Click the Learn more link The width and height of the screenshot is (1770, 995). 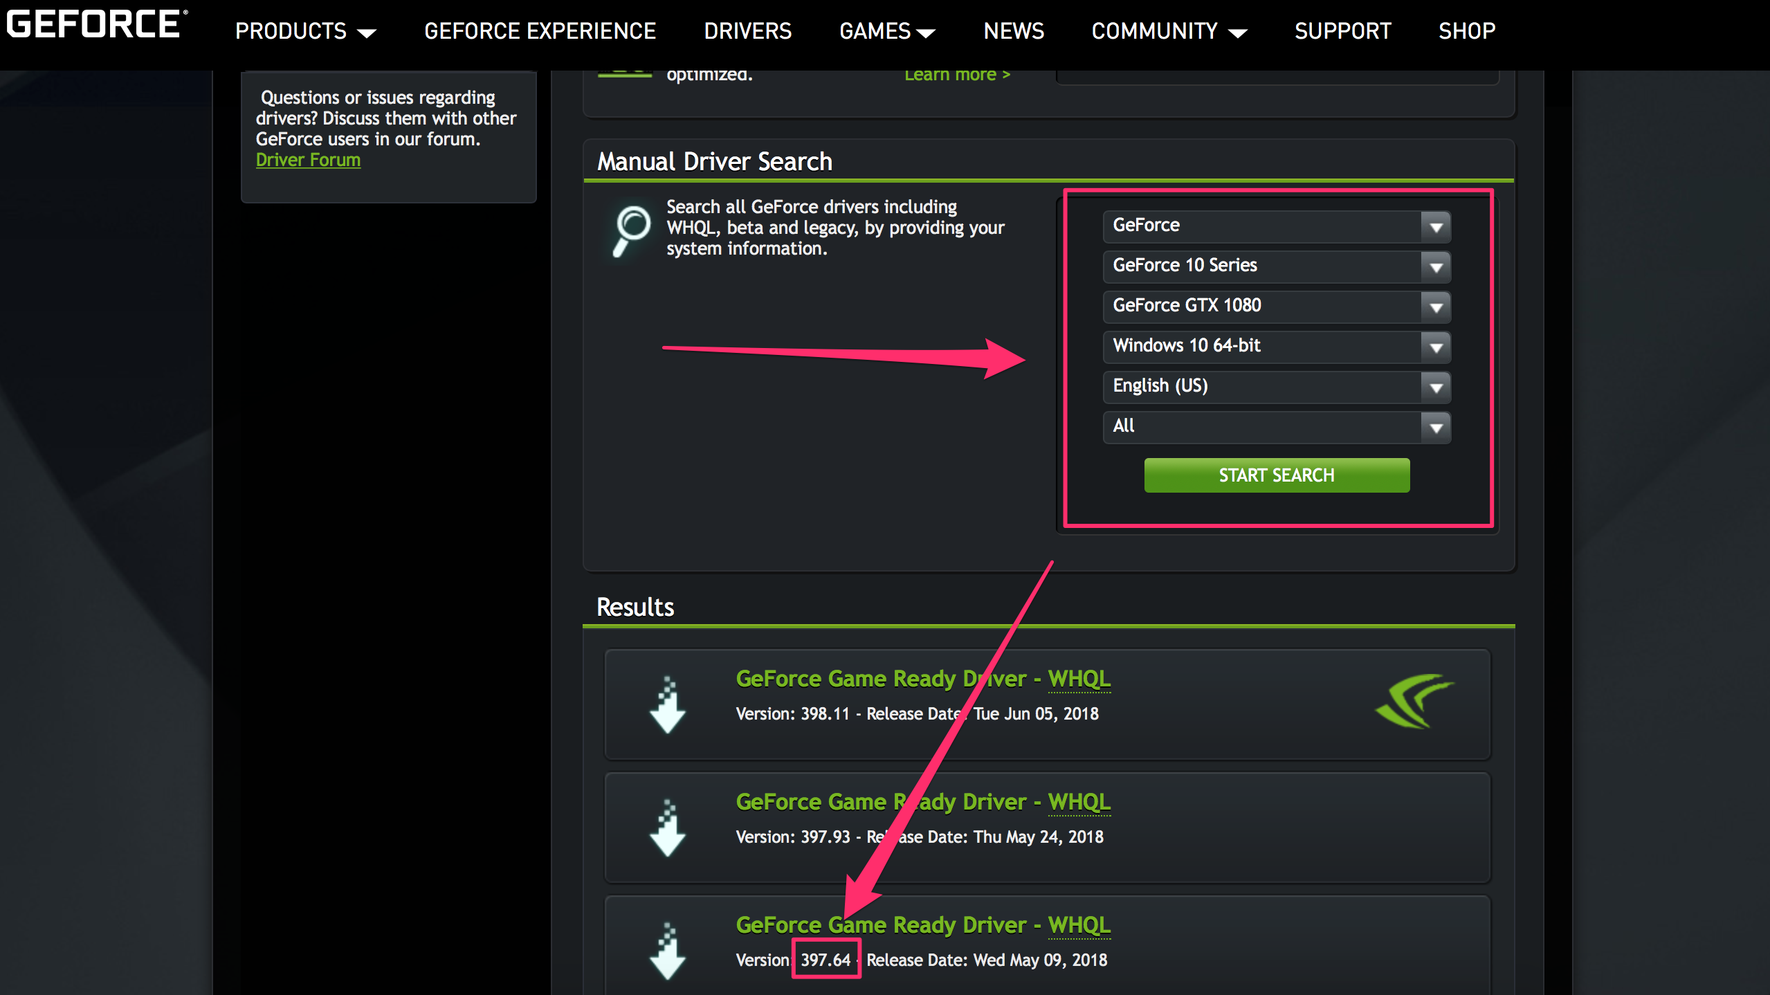(957, 75)
